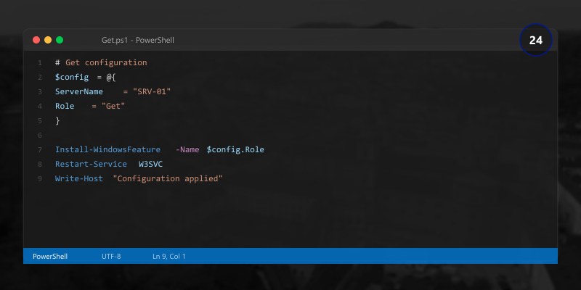Click the W3SVC service argument
This screenshot has width=581, height=290.
point(150,164)
